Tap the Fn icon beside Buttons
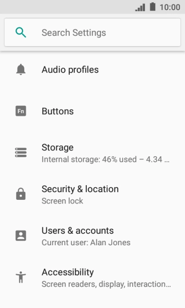 [x=21, y=111]
